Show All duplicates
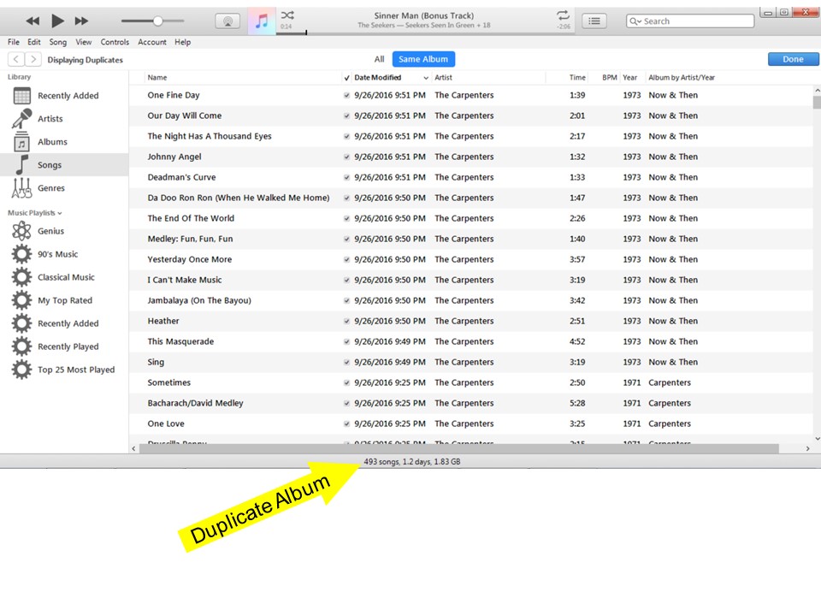The height and width of the screenshot is (616, 821). (x=379, y=59)
